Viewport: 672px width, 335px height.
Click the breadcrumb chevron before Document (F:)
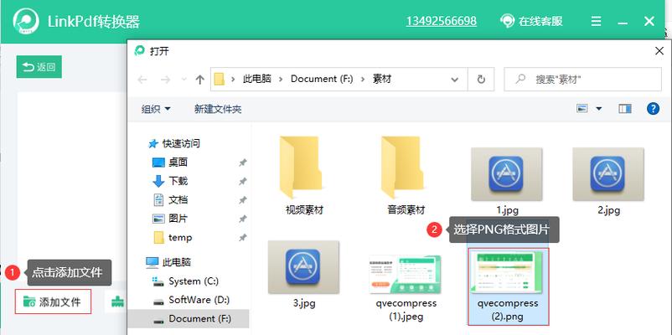(282, 80)
